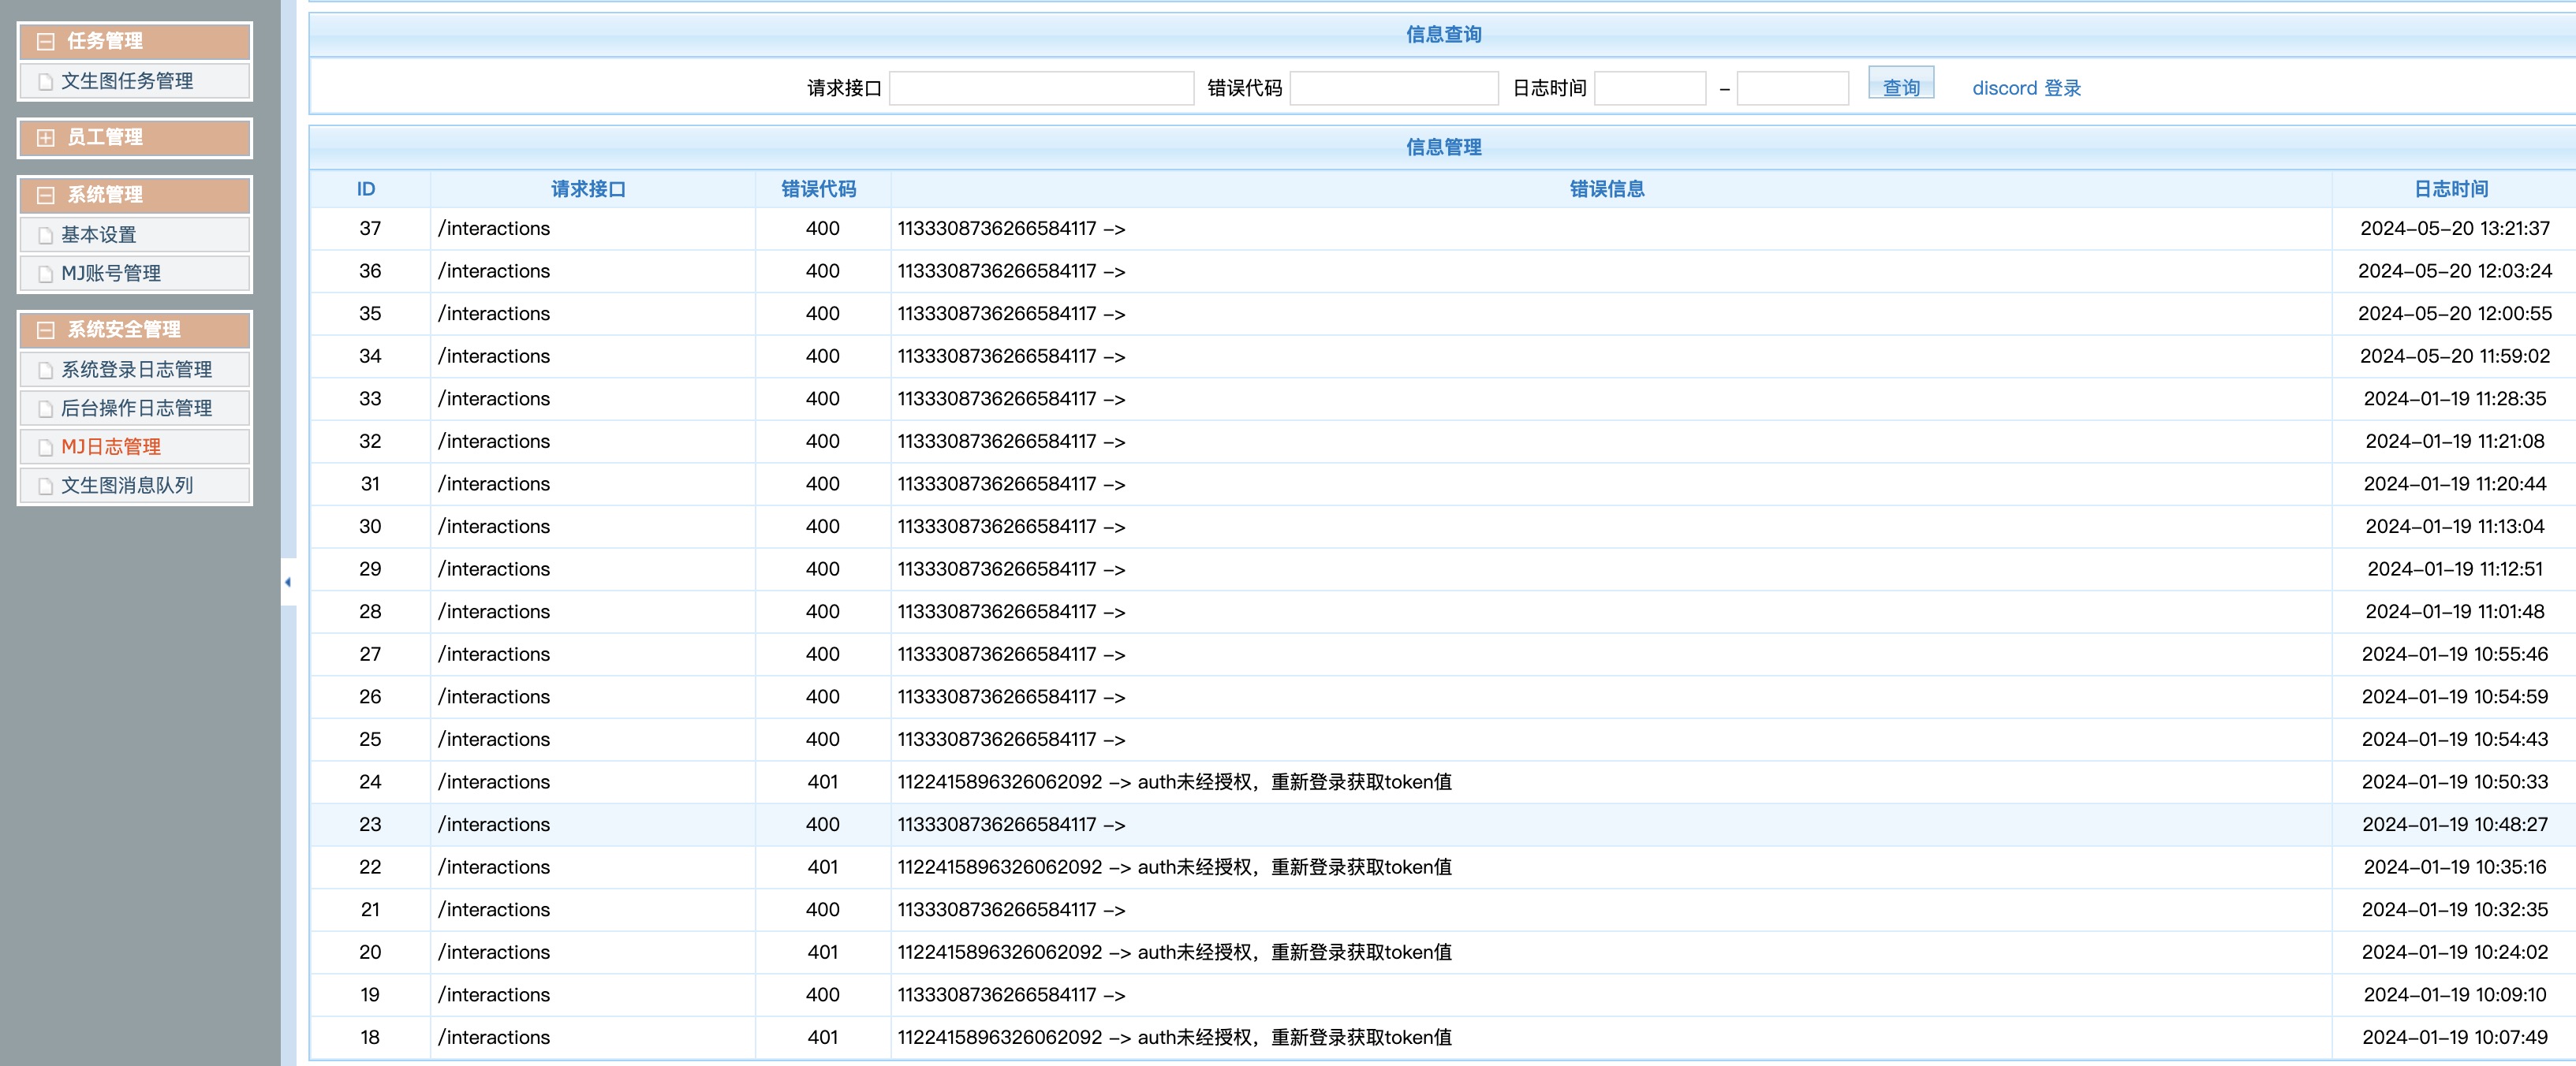
Task: Click the page icon beside MJ账号管理
Action: click(x=45, y=274)
